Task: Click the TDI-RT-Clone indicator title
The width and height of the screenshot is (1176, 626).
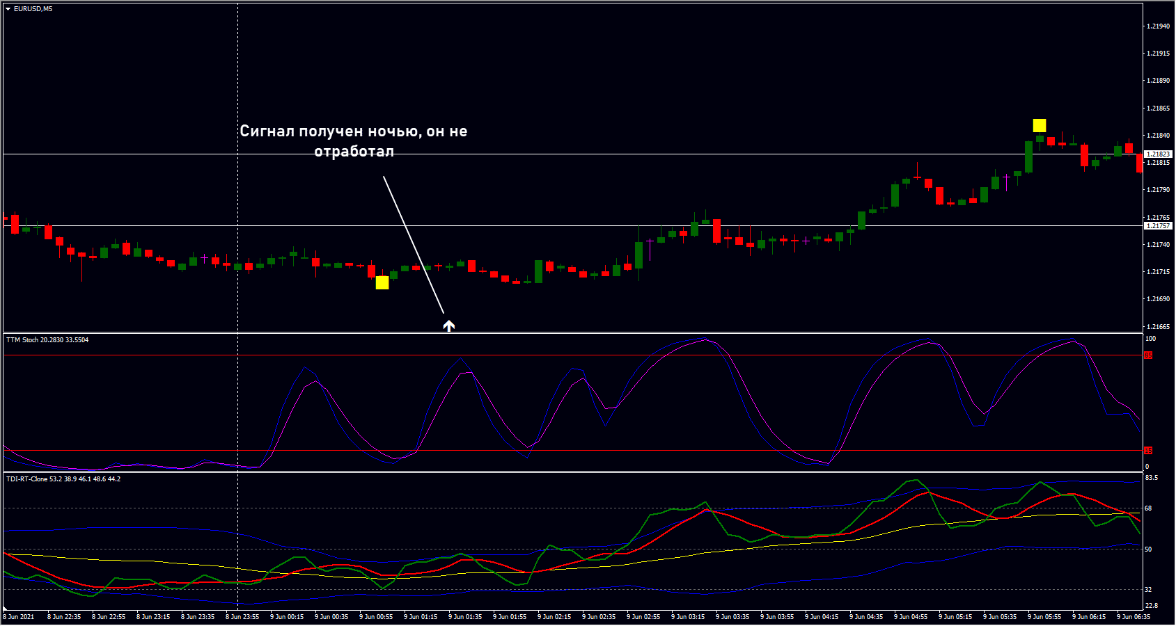Action: (x=63, y=479)
